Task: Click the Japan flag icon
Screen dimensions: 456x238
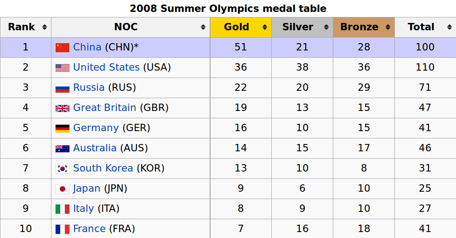Action: click(x=63, y=188)
